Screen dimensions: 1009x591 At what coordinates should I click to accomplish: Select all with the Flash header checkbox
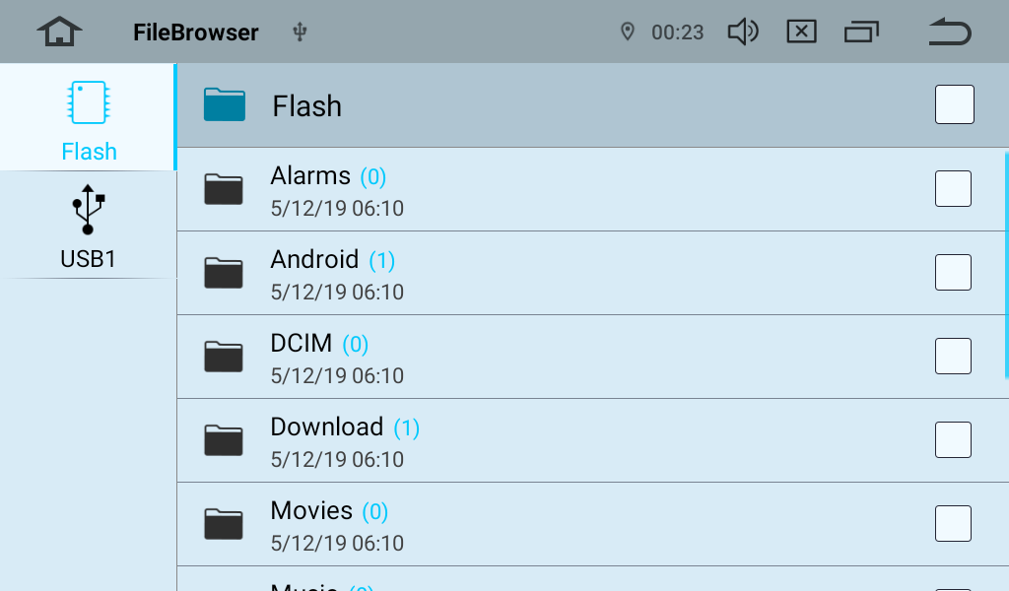(x=954, y=104)
